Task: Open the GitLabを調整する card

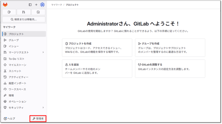Action: tap(170, 69)
